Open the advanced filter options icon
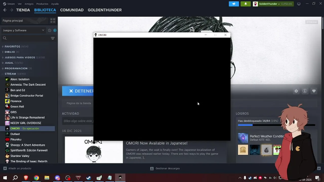This screenshot has height=182, width=324. [x=53, y=38]
